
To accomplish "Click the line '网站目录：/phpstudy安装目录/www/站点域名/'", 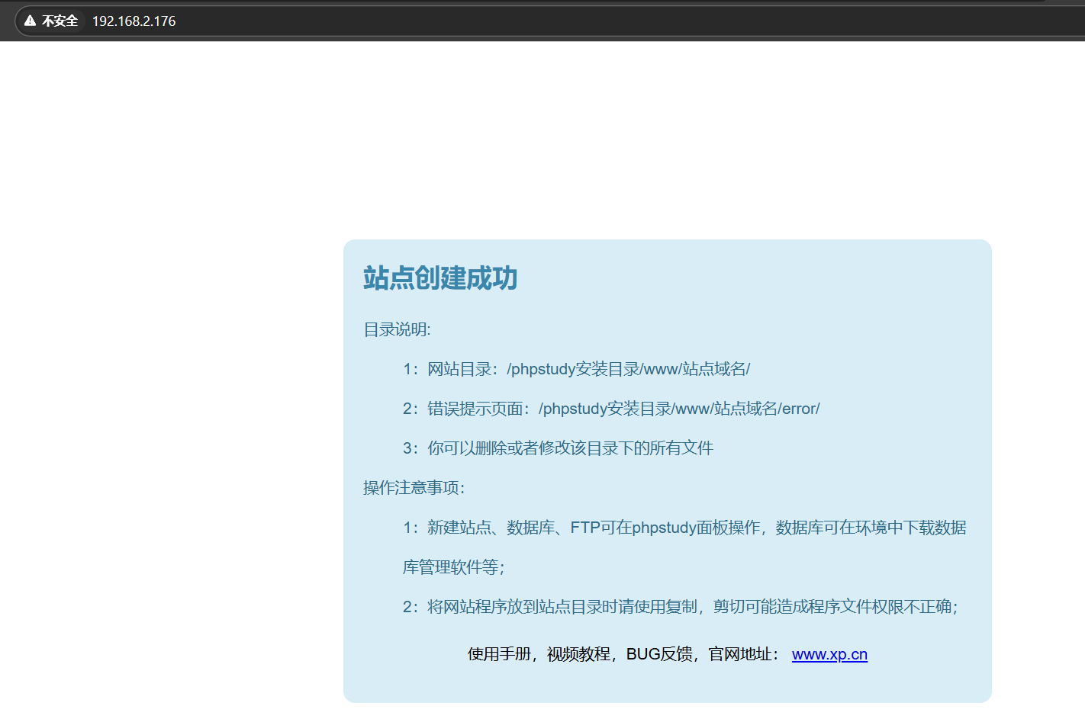I will (x=577, y=369).
